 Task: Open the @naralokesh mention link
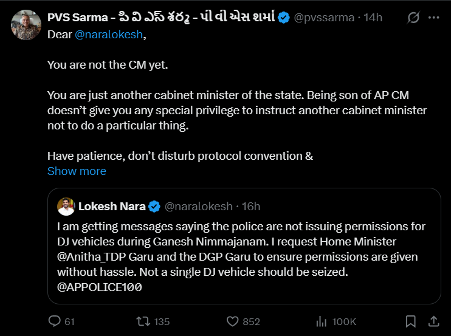(109, 35)
